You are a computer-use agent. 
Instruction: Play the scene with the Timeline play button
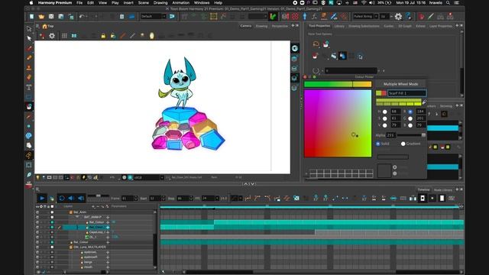tap(42, 199)
